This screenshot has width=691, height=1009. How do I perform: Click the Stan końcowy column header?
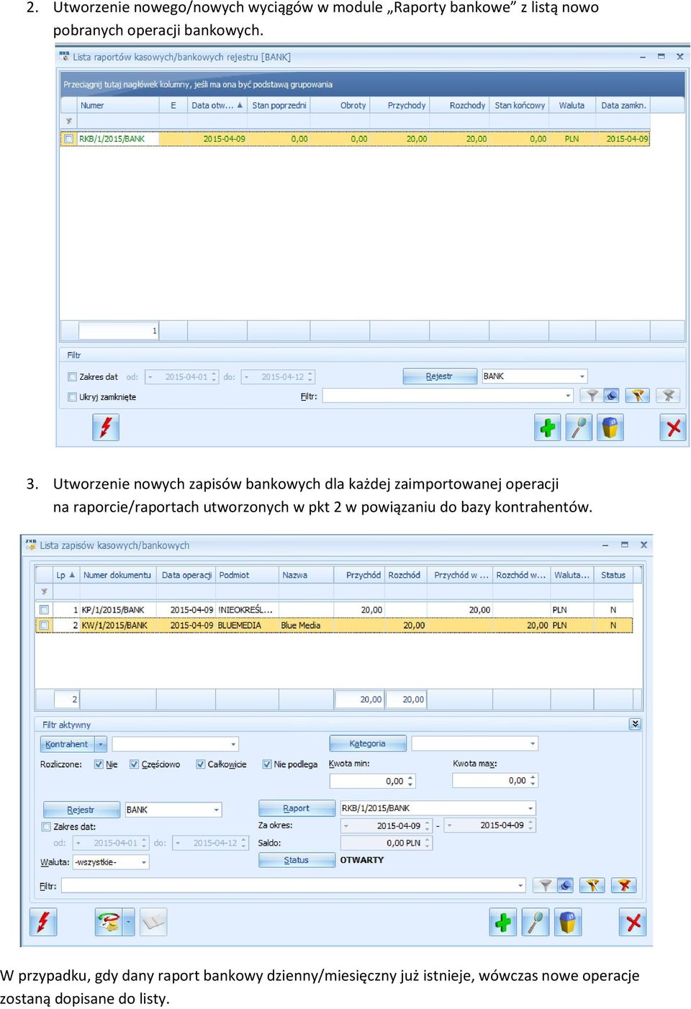(x=519, y=105)
